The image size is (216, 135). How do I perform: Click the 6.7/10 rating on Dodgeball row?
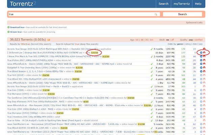tap(79, 67)
